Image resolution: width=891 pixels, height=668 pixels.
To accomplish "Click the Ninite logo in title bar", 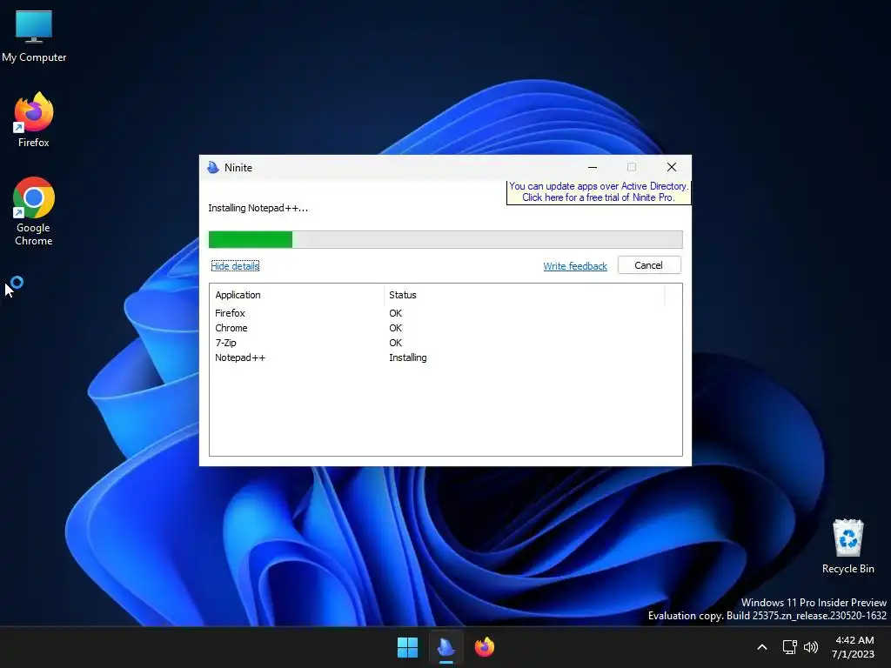I will [x=213, y=167].
